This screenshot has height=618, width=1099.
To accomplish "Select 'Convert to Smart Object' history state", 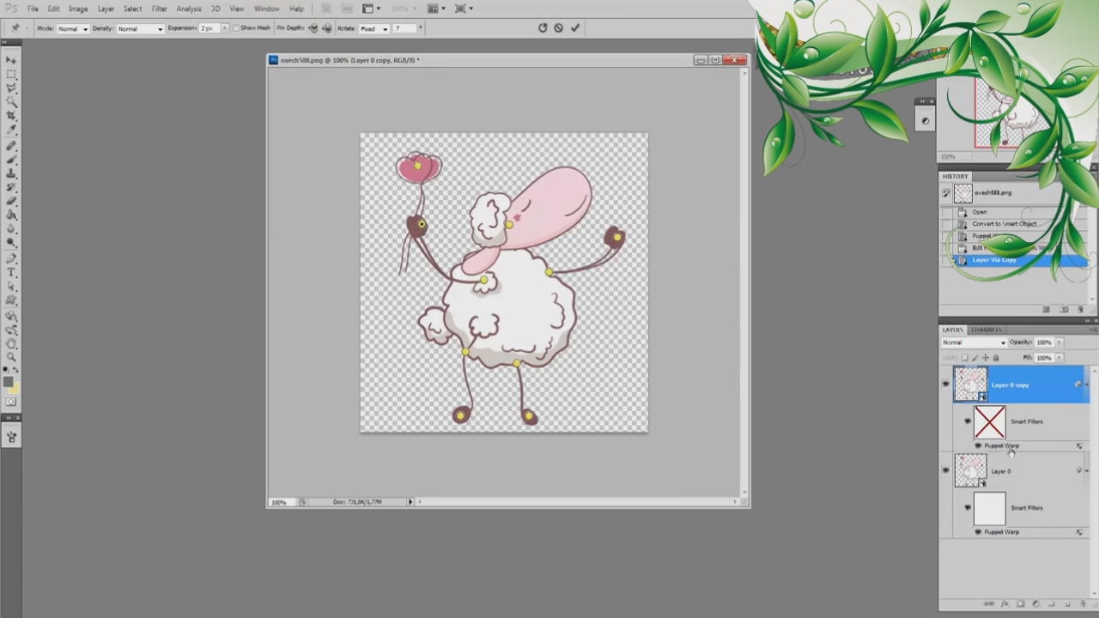I will pos(1015,224).
